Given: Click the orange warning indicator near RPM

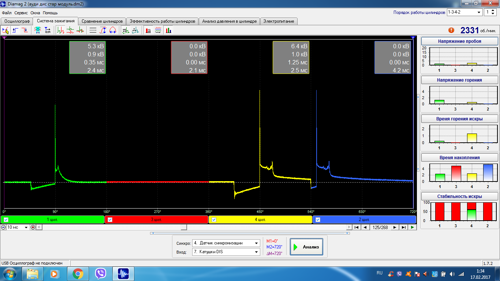Looking at the screenshot, I should [451, 30].
